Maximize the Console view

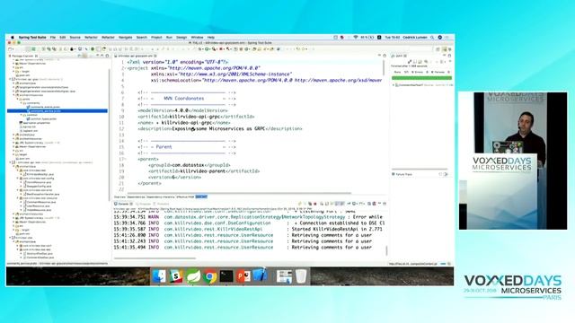click(x=385, y=204)
